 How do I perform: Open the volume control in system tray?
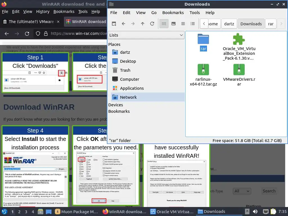click(255, 211)
